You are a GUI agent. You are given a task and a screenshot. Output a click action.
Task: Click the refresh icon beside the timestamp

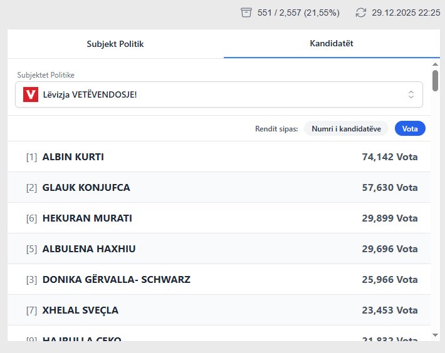click(360, 13)
